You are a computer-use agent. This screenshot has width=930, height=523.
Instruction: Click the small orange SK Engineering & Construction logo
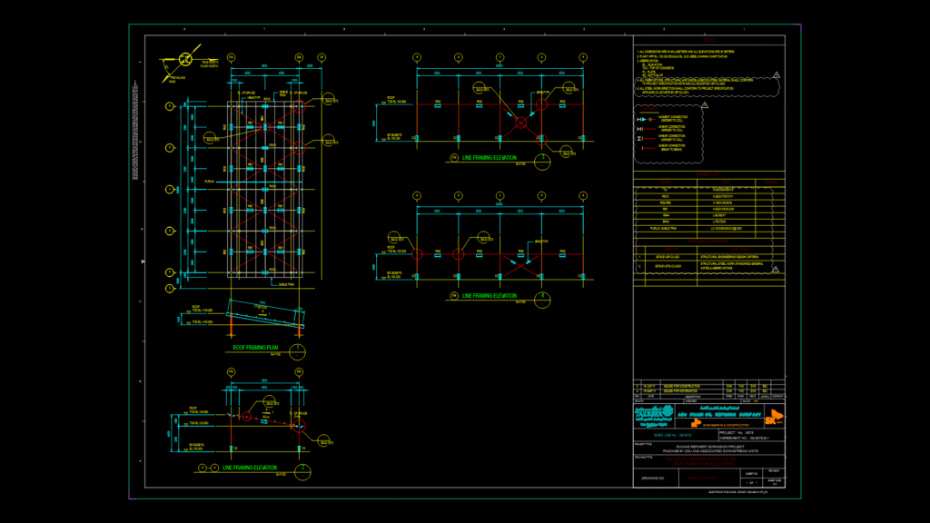pos(697,423)
